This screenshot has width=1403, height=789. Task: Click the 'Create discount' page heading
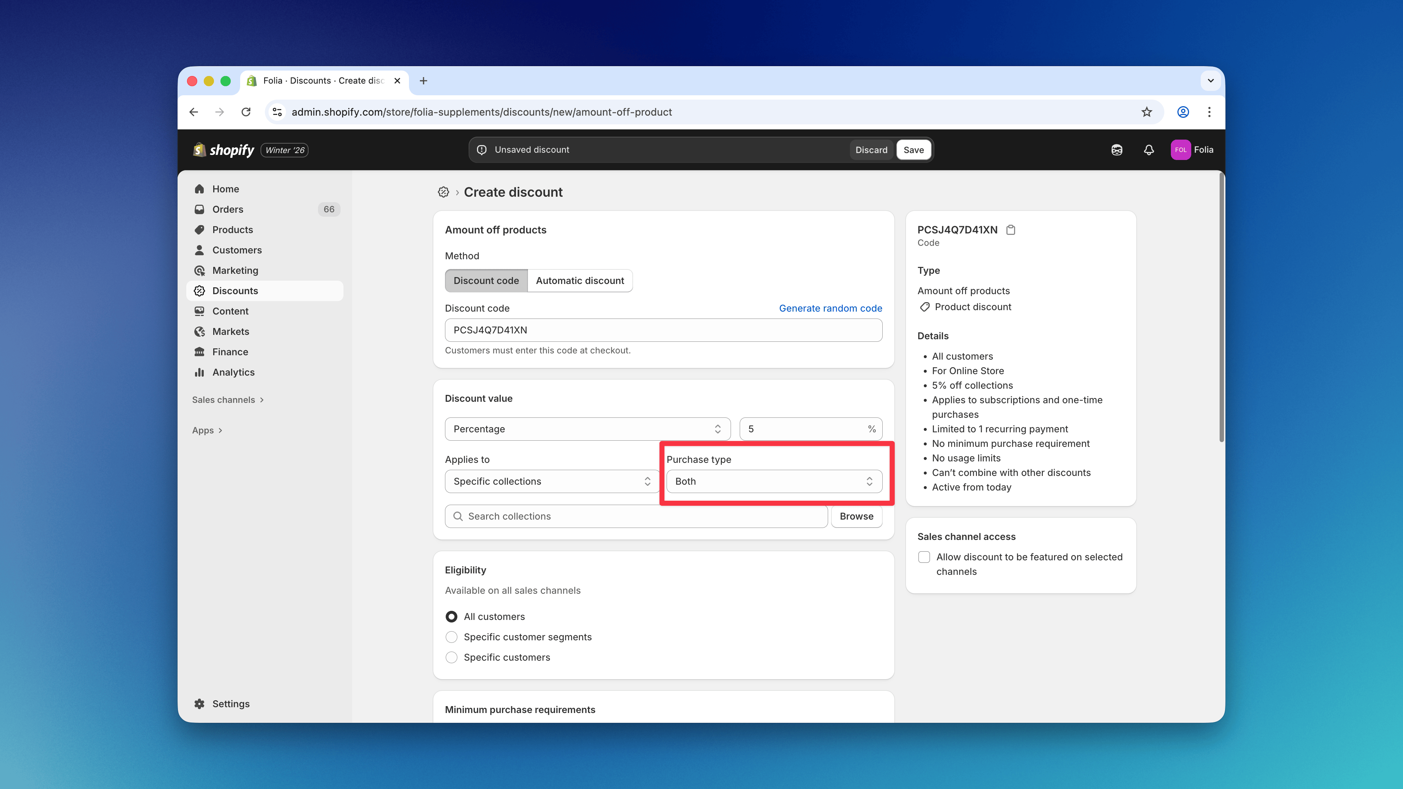(513, 192)
